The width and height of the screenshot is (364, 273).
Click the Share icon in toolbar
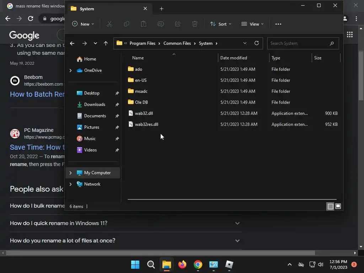point(178,24)
